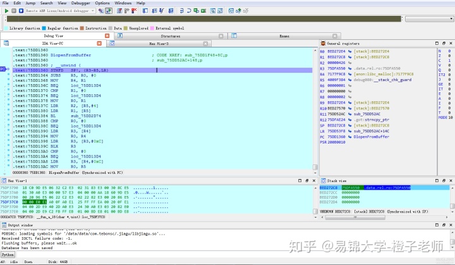Screen dimensions: 455x265
Task: Toggle the C flag value
Action: pyautogui.click(x=449, y=61)
